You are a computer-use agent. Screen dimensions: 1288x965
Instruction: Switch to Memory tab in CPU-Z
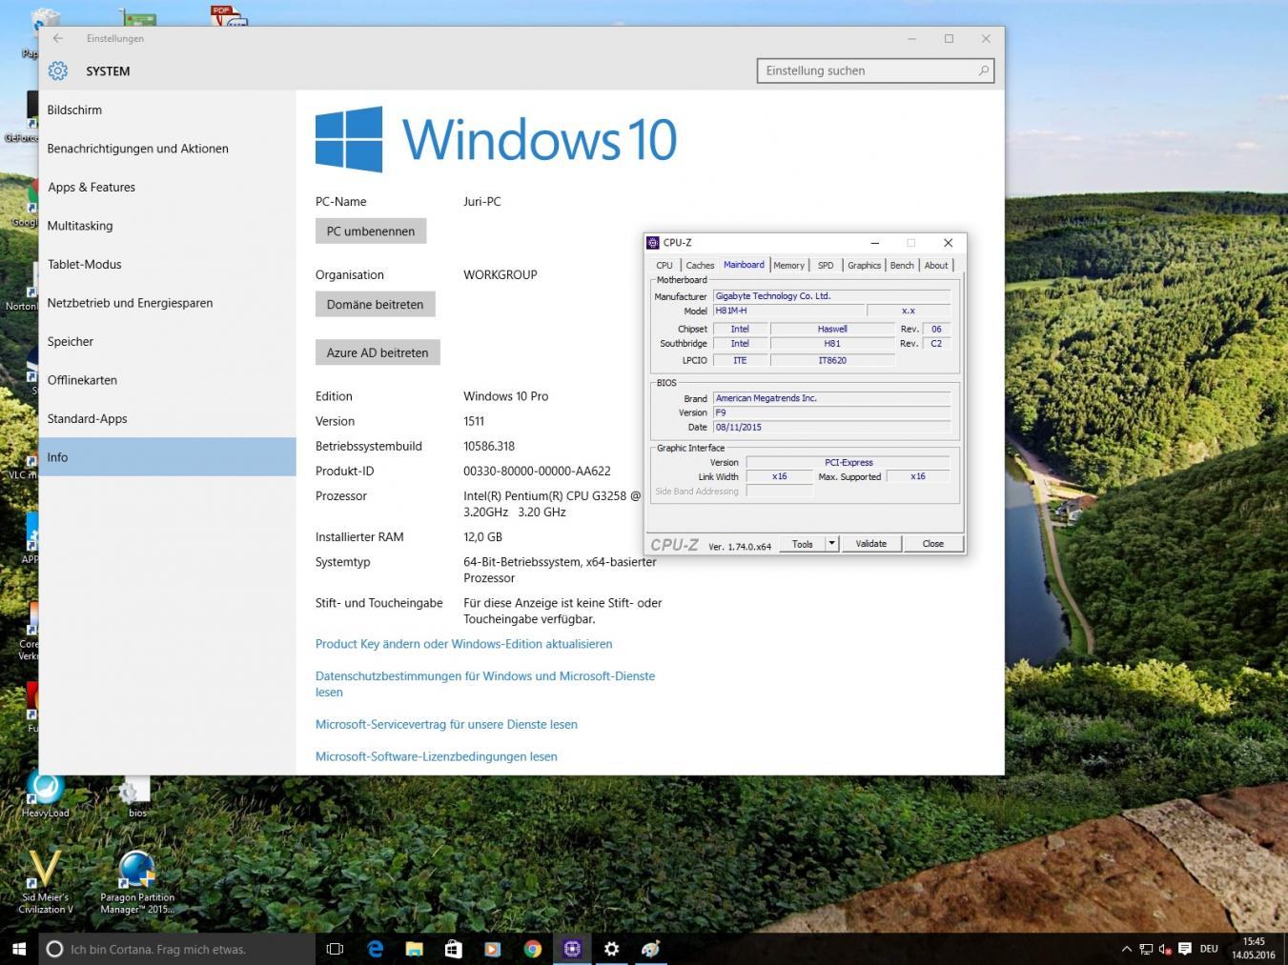click(788, 266)
